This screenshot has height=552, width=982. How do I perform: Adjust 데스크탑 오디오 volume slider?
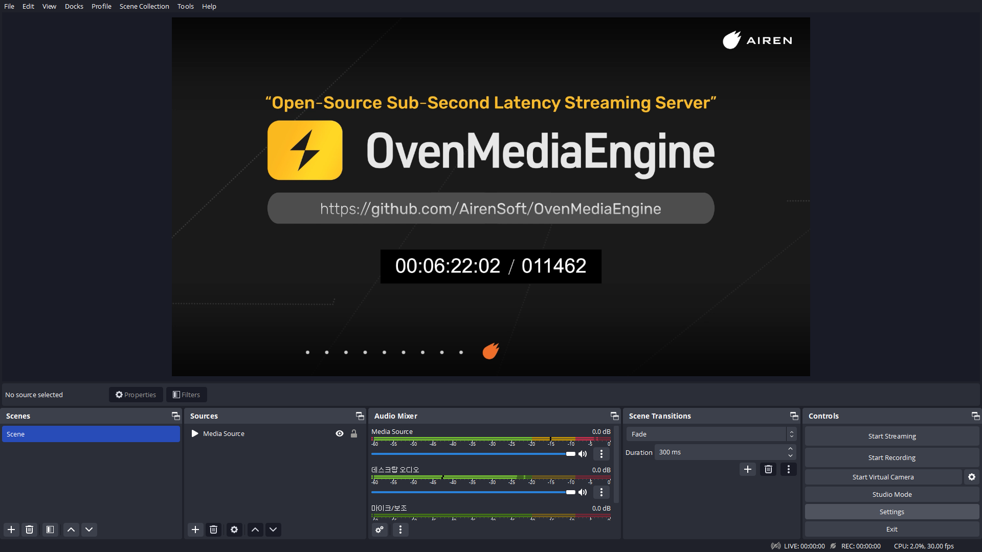(473, 492)
